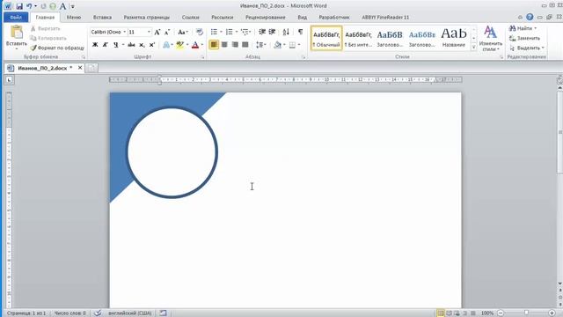Click the text highlight color button
Image resolution: width=563 pixels, height=317 pixels.
coord(179,45)
